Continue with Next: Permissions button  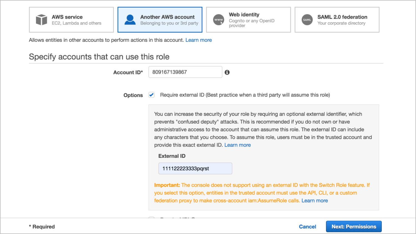coord(354,227)
